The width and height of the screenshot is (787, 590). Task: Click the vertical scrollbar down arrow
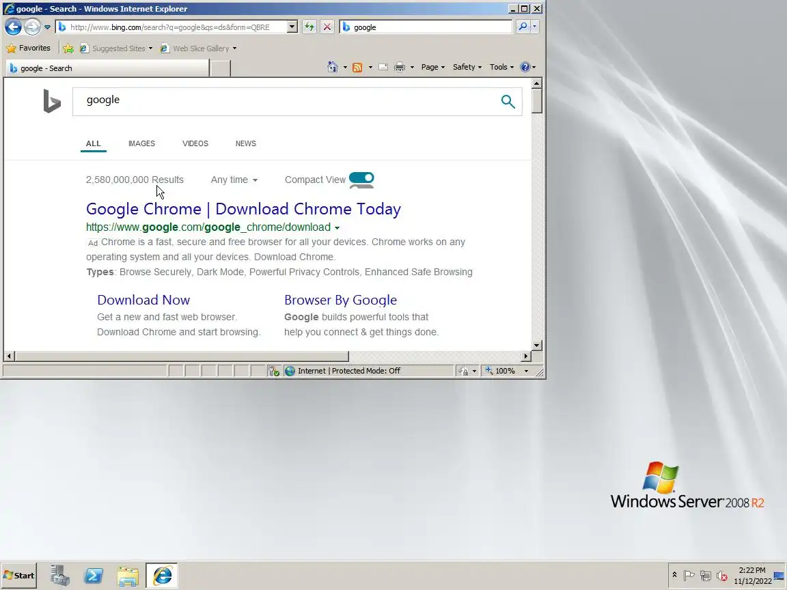pos(536,345)
